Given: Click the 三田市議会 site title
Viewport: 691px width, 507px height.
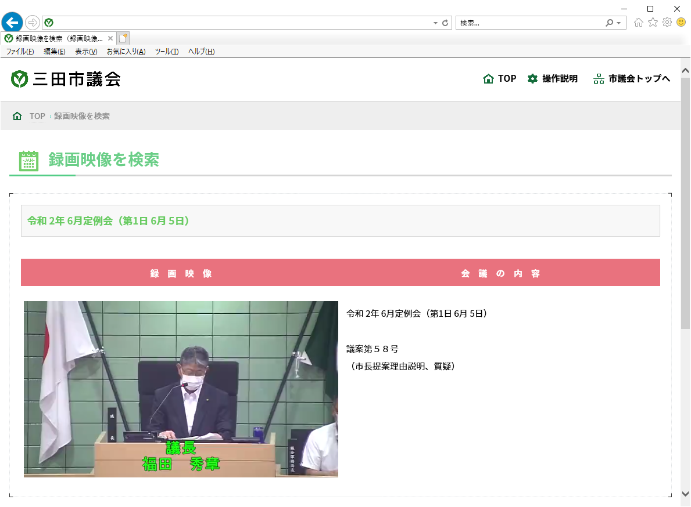Looking at the screenshot, I should (77, 79).
